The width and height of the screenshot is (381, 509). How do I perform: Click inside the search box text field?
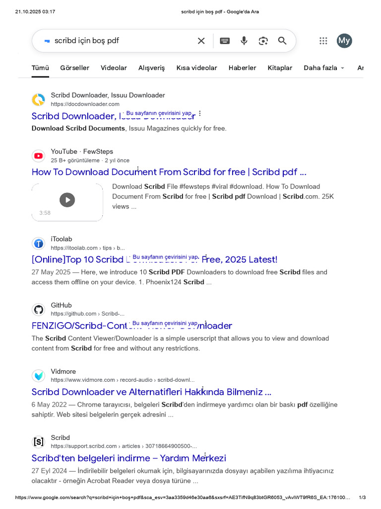[x=123, y=41]
